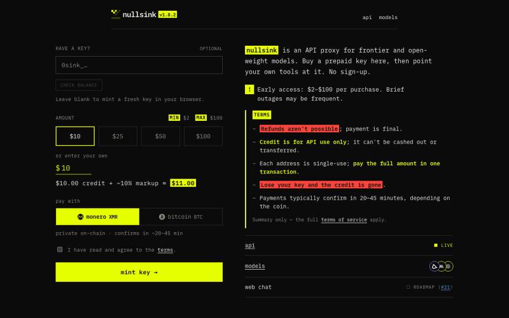Click the 'web chat' row label
This screenshot has height=318, width=509.
click(x=258, y=287)
